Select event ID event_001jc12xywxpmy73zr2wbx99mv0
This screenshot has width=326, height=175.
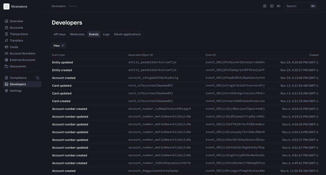coord(235,132)
